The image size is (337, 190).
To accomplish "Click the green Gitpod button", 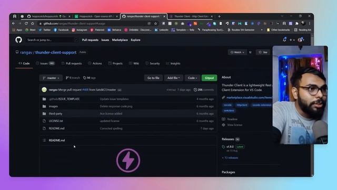I will pyautogui.click(x=210, y=78).
